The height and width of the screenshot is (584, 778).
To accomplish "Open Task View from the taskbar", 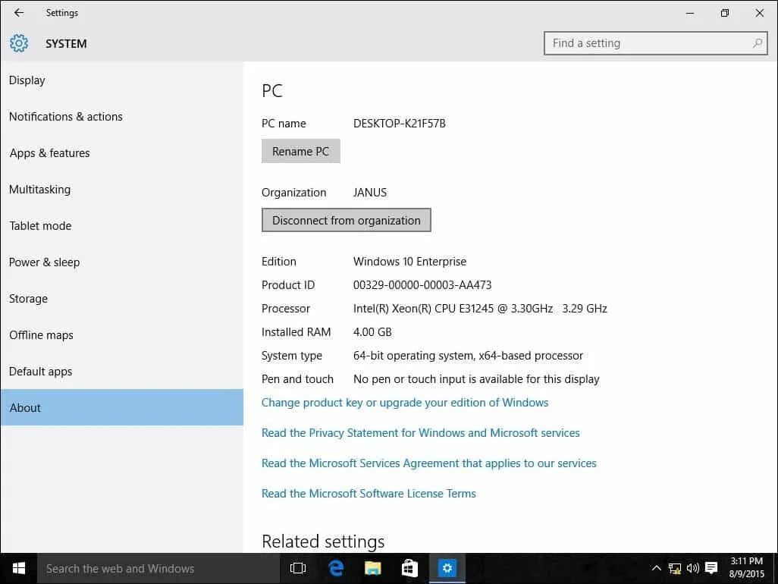I will coord(298,569).
